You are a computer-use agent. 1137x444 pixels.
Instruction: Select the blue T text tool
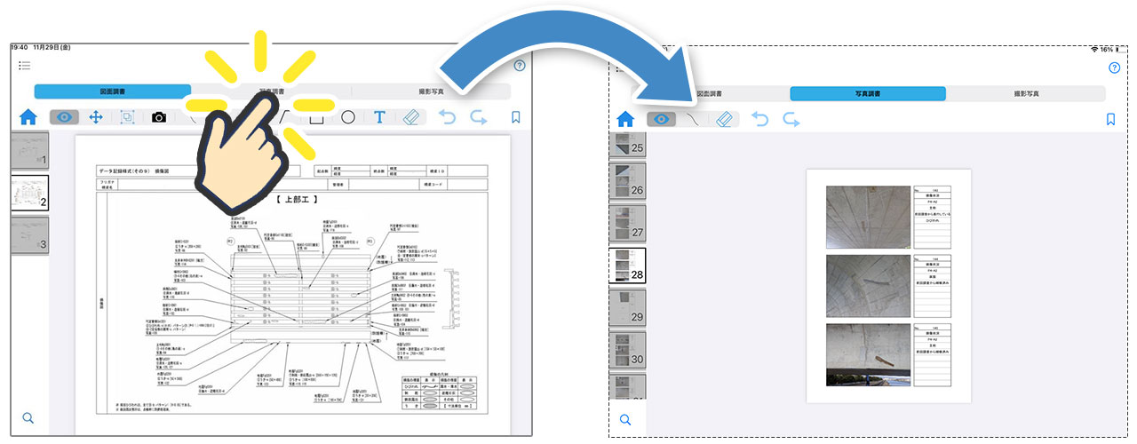(x=379, y=117)
